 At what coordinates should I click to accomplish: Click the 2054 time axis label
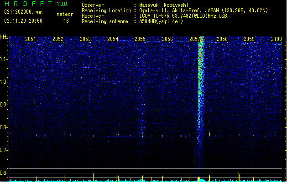point(113,39)
